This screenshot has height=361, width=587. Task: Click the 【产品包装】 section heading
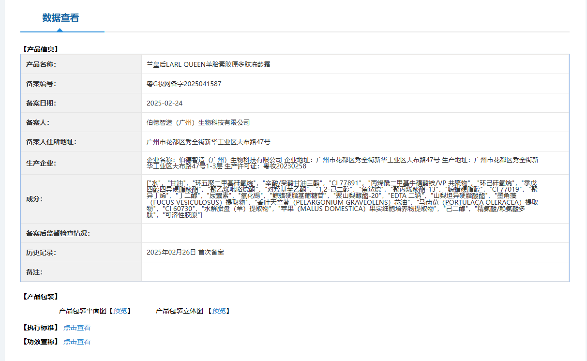(40, 296)
